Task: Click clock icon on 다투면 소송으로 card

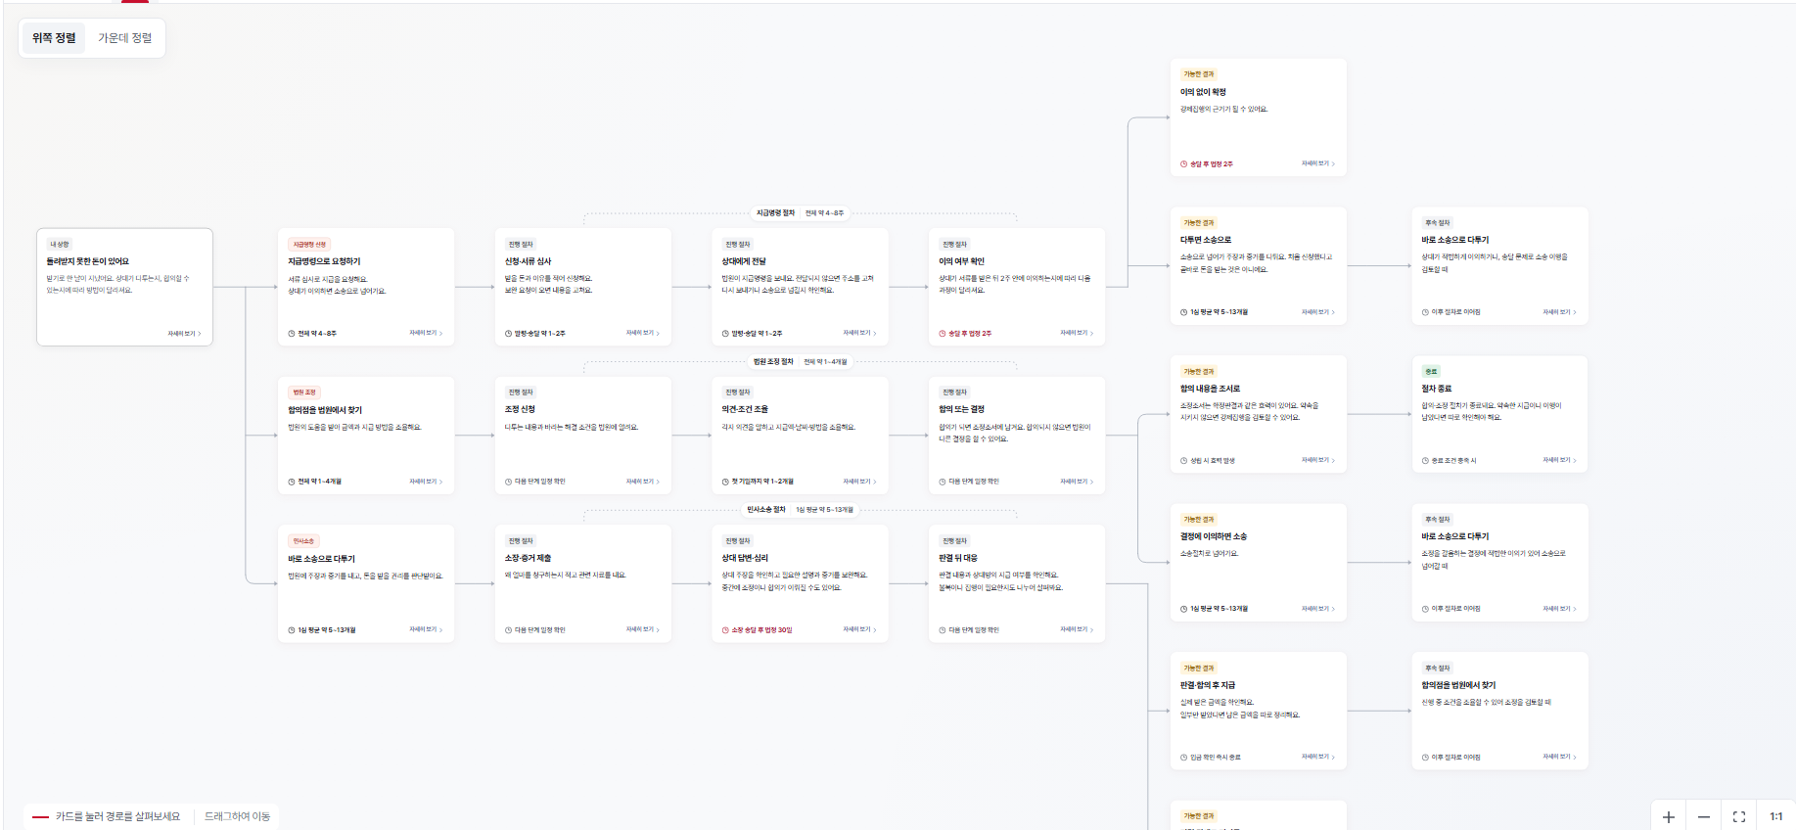Action: tap(1183, 312)
